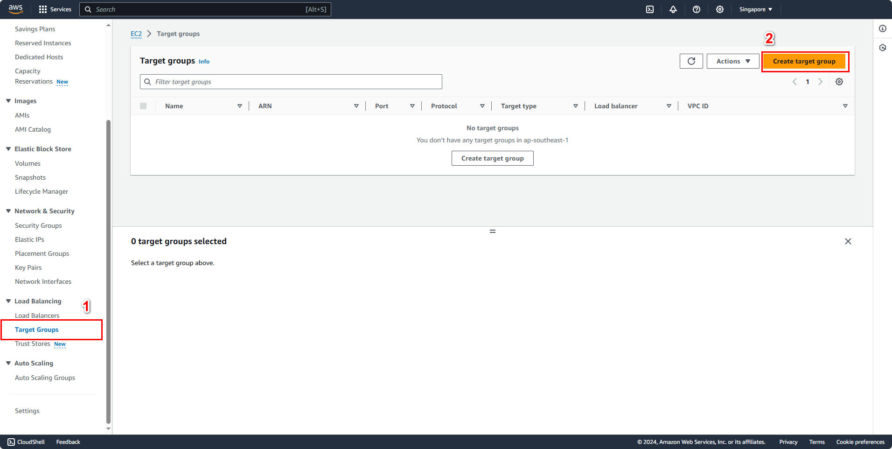Open the notifications bell
The height and width of the screenshot is (449, 892).
click(x=673, y=9)
